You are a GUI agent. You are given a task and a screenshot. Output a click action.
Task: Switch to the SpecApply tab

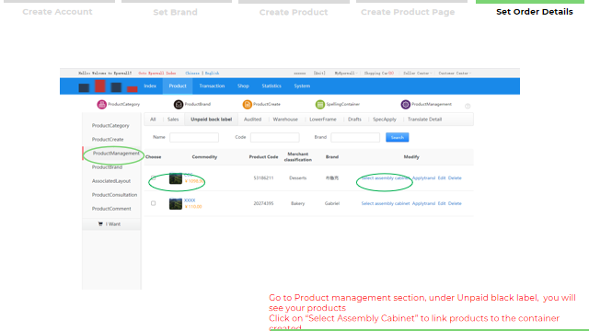coord(385,120)
